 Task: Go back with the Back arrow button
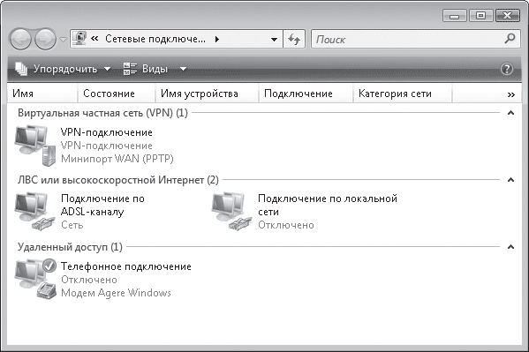20,39
